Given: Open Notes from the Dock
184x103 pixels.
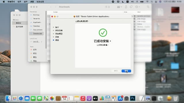Looking at the screenshot, I should (77, 98).
